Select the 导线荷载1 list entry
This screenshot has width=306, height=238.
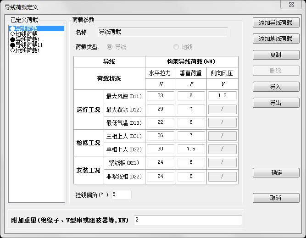coord(28,39)
